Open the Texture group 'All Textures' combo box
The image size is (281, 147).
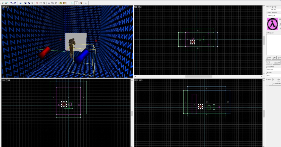click(x=274, y=10)
